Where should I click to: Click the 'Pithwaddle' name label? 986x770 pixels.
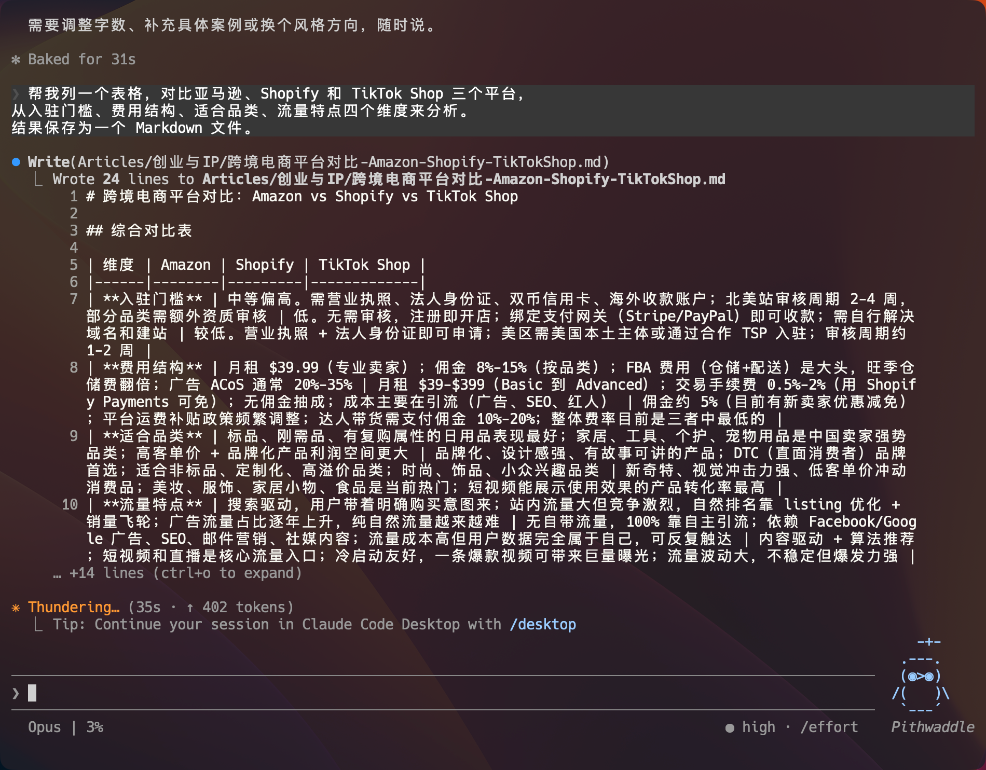pyautogui.click(x=933, y=727)
